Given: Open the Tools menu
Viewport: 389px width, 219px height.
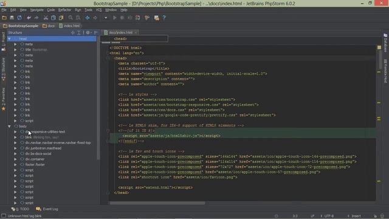Looking at the screenshot, I should [x=88, y=10].
